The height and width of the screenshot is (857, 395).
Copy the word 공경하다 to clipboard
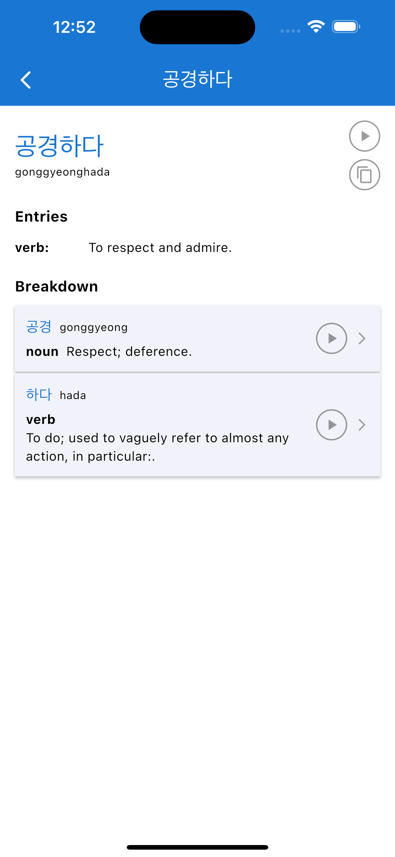coord(364,175)
